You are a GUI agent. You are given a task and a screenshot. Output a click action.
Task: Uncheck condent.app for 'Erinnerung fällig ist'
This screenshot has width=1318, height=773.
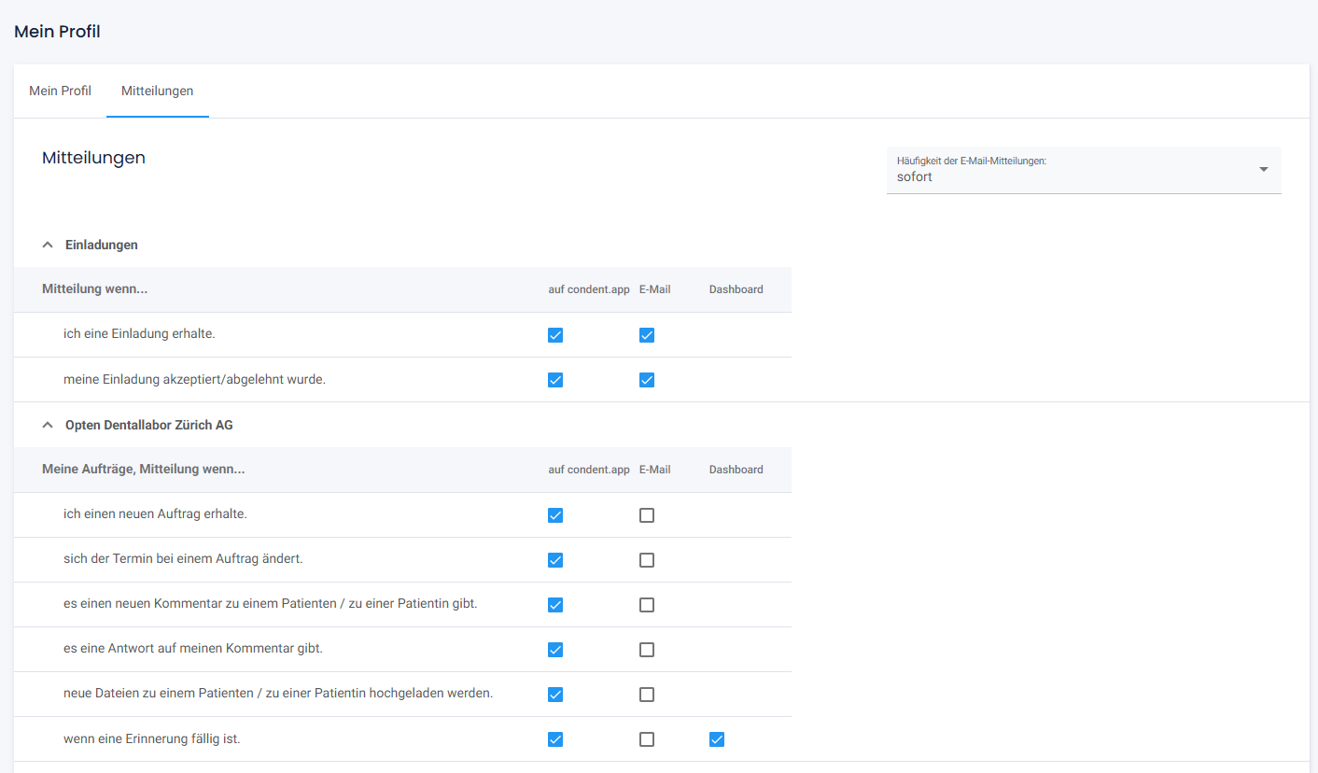point(555,739)
